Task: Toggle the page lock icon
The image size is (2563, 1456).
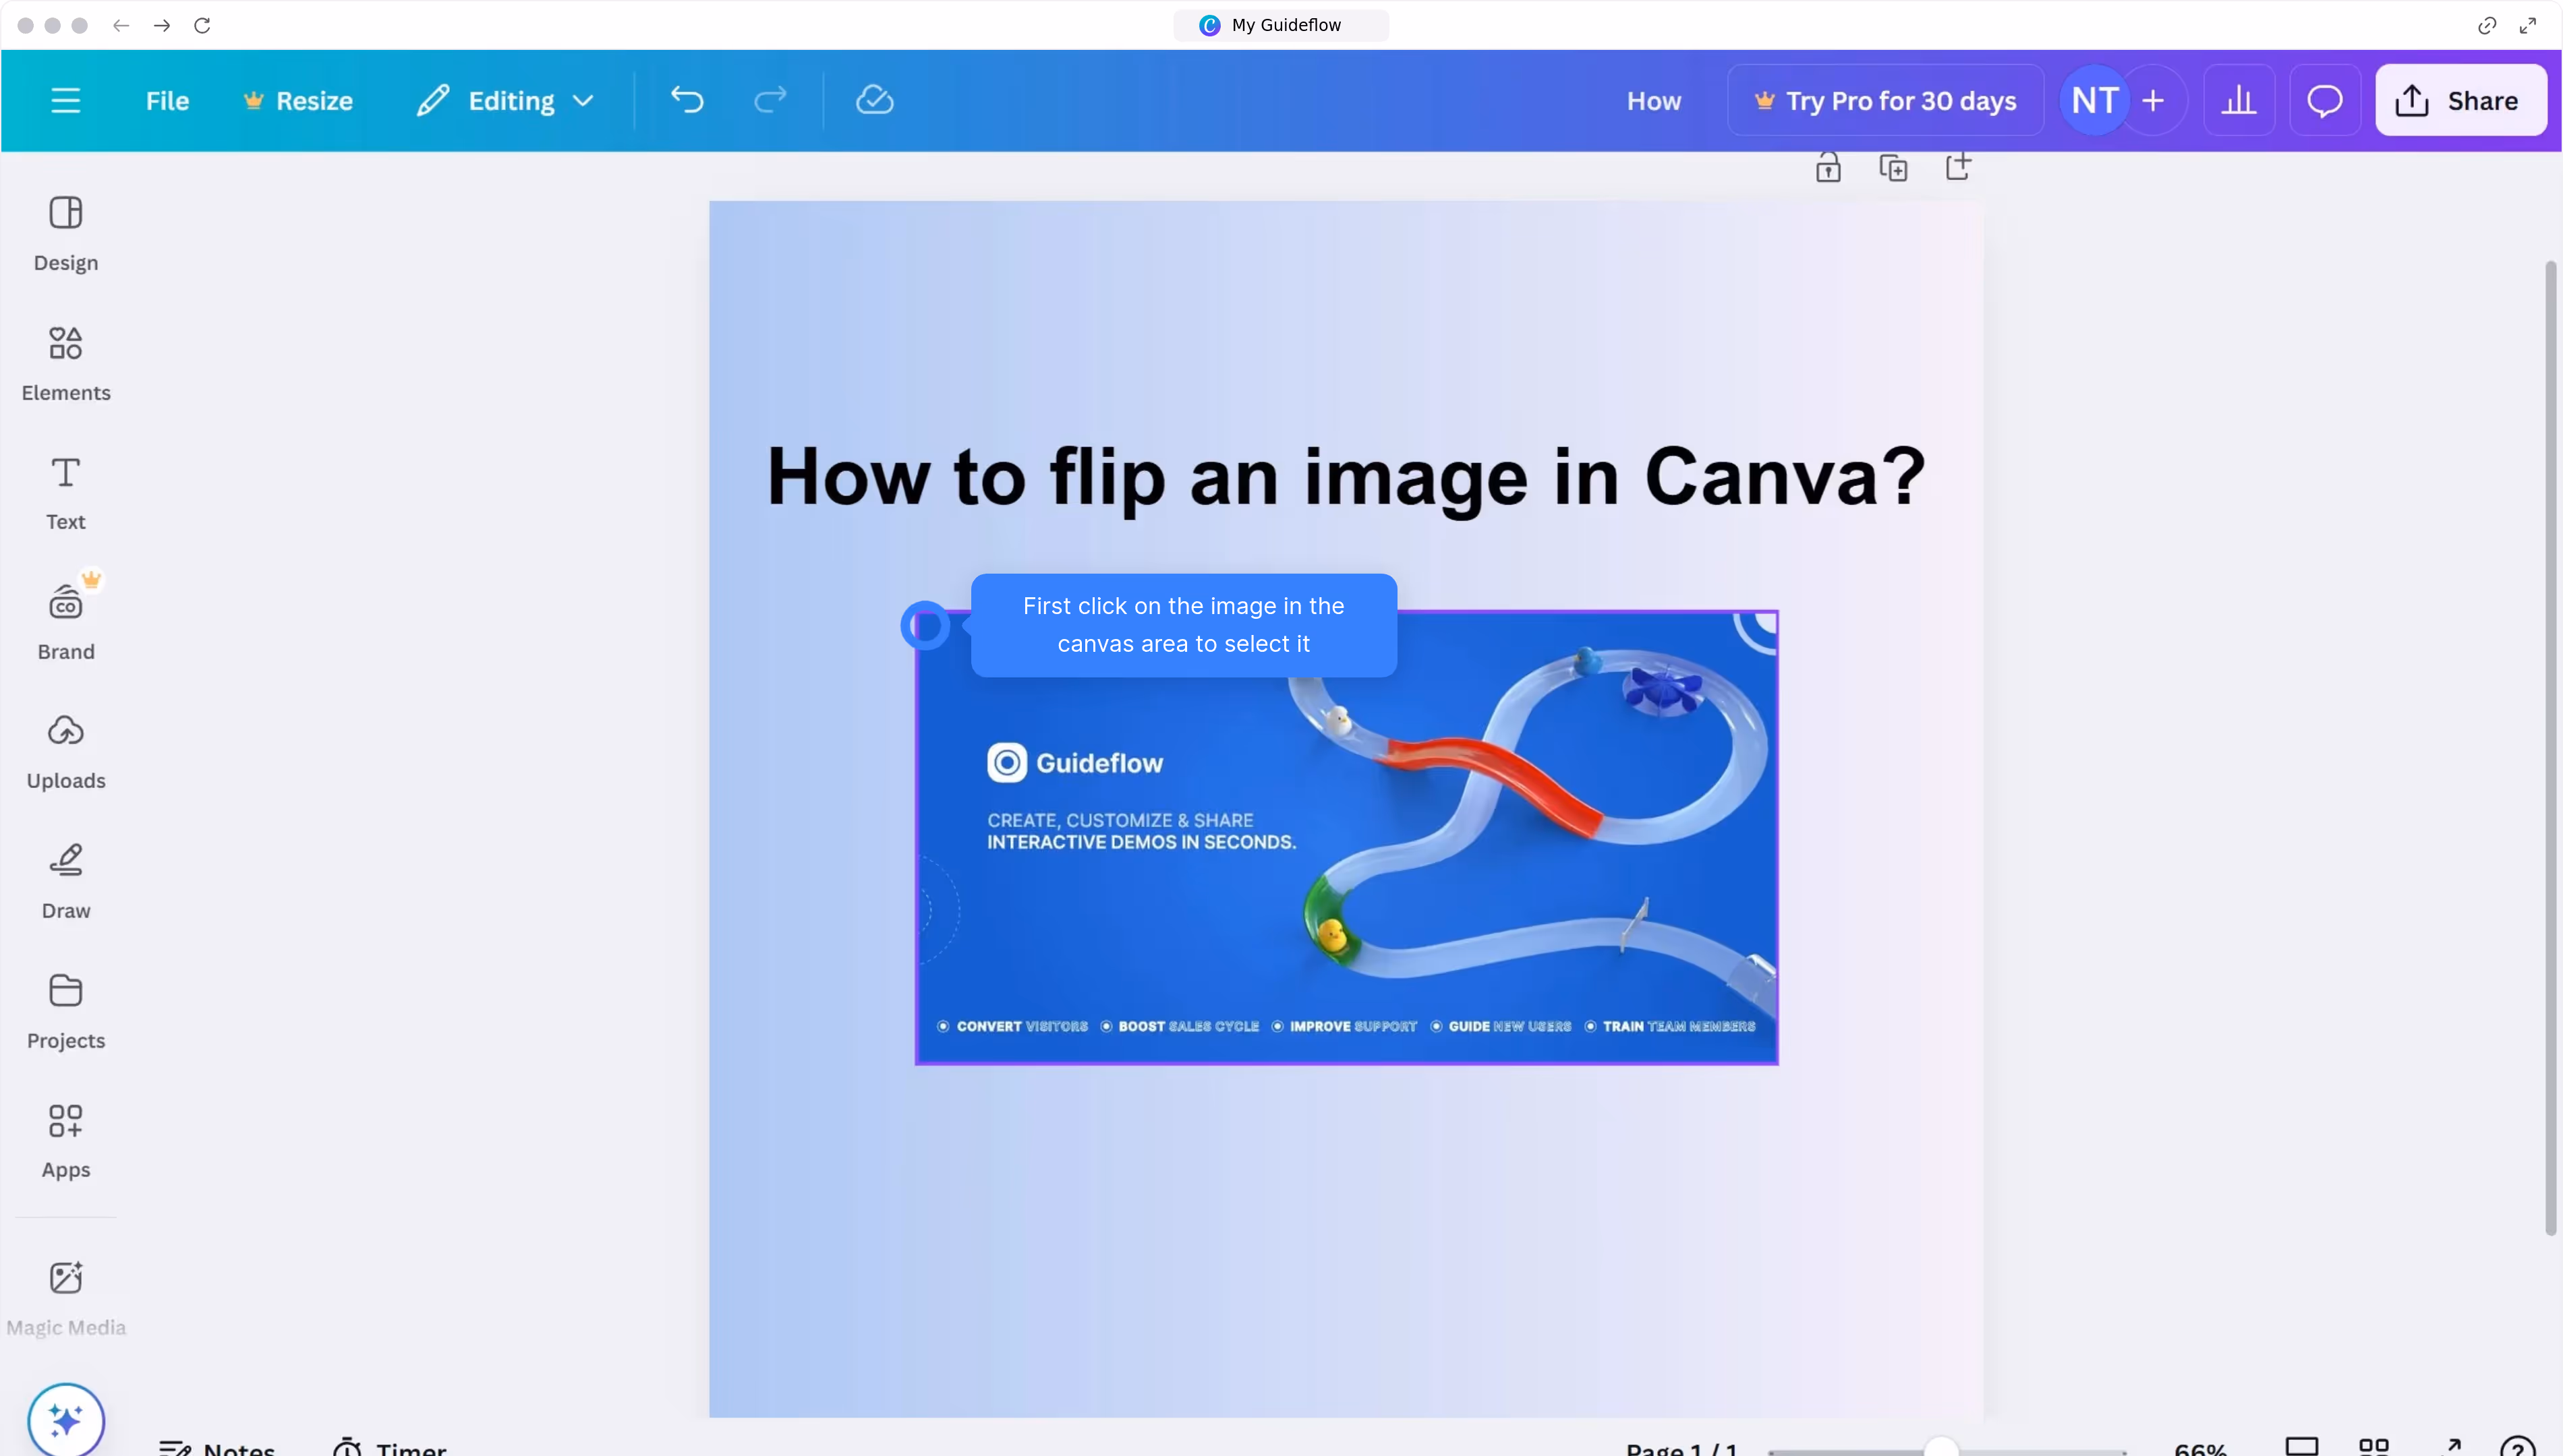Action: pos(1828,168)
